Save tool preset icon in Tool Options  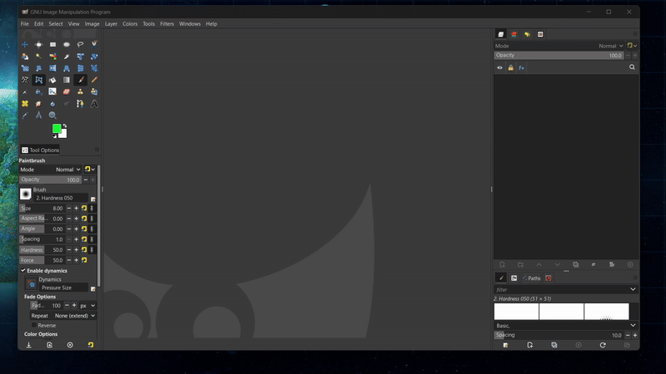coord(29,345)
